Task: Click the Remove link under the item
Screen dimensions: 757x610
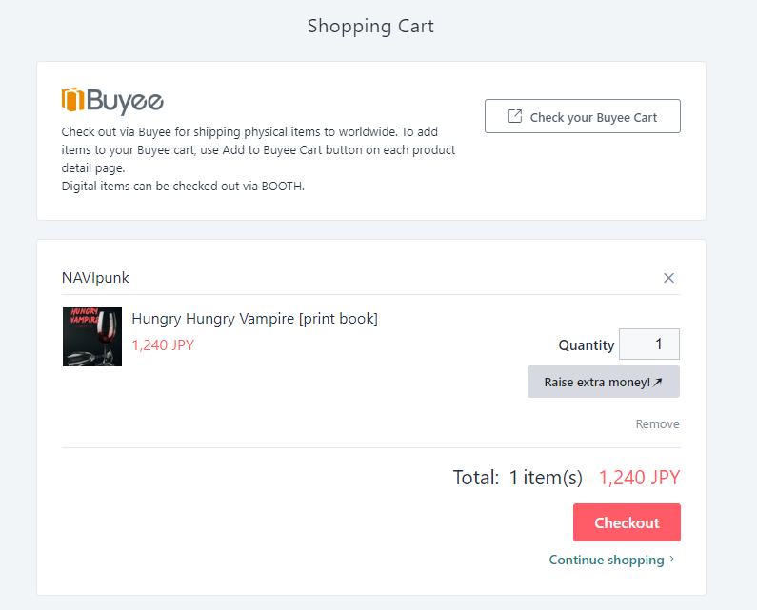Action: (657, 424)
